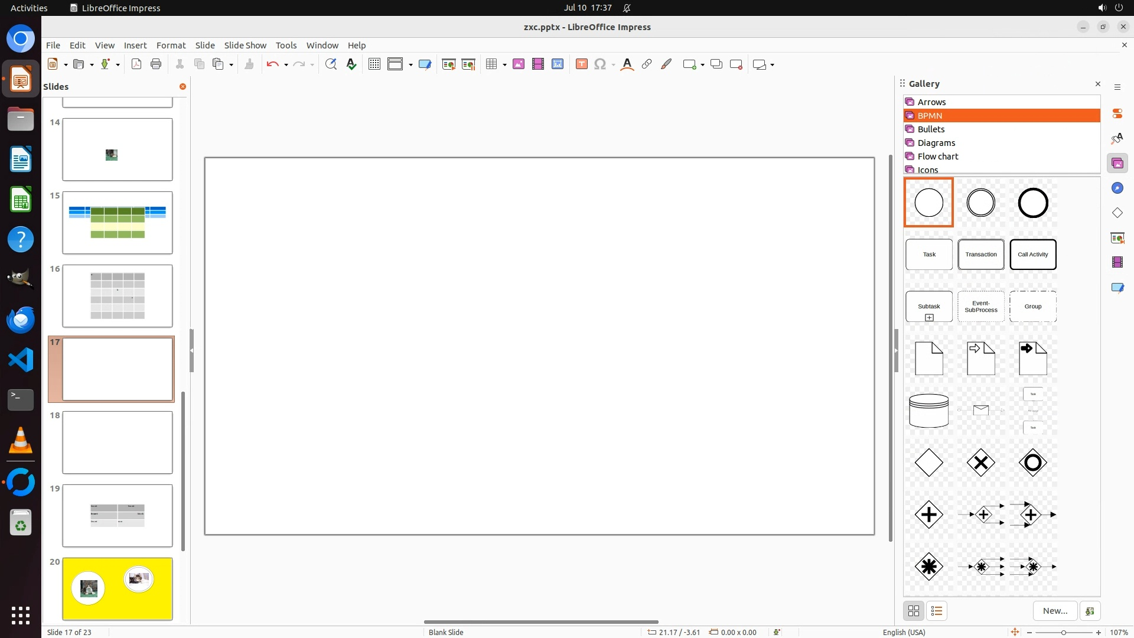Open the Format menu
This screenshot has width=1134, height=638.
[171, 45]
